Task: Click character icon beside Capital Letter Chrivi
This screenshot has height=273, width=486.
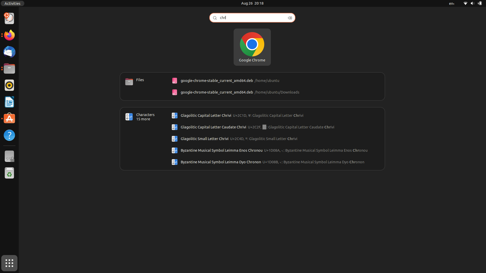Action: click(x=175, y=116)
